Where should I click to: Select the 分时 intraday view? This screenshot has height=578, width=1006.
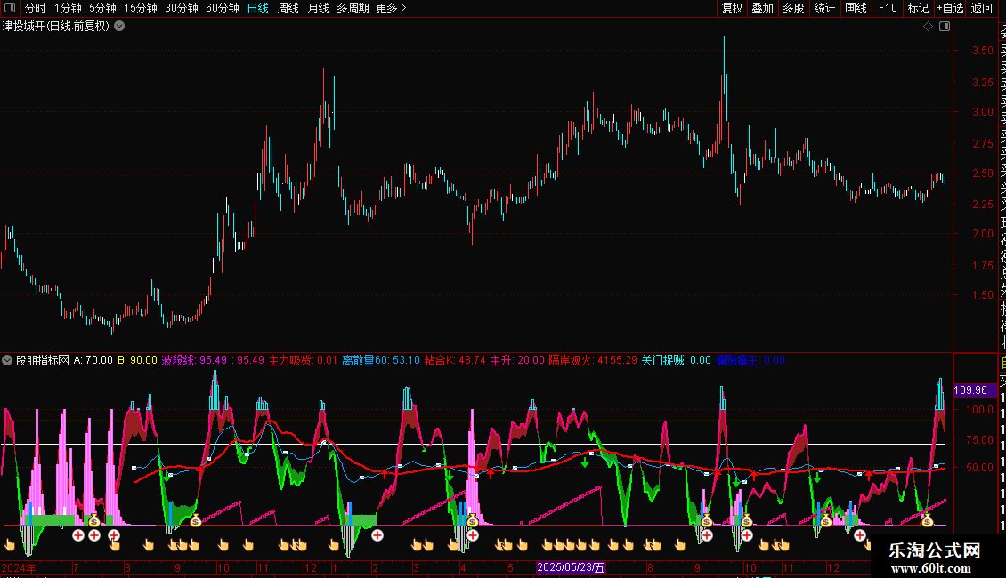click(36, 8)
